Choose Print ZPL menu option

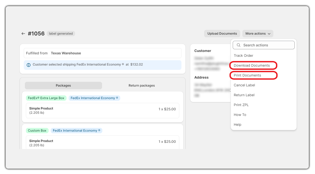pyautogui.click(x=241, y=105)
